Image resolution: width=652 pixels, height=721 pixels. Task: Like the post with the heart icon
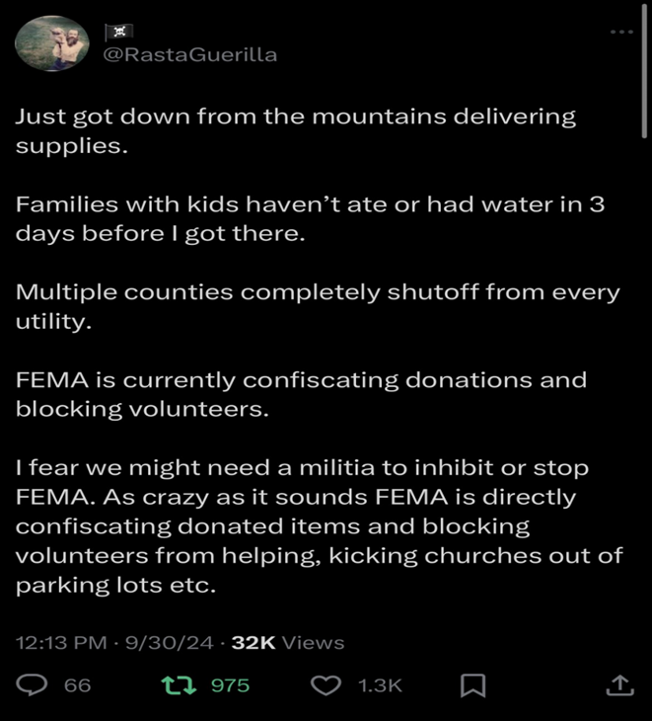click(326, 684)
